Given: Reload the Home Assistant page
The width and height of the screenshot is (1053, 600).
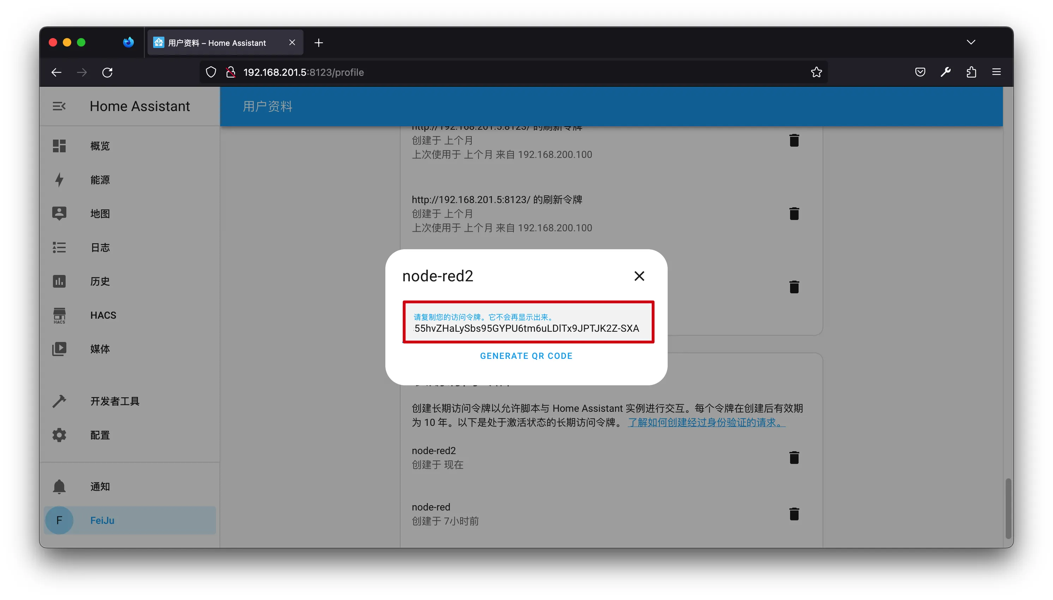Looking at the screenshot, I should click(x=107, y=72).
